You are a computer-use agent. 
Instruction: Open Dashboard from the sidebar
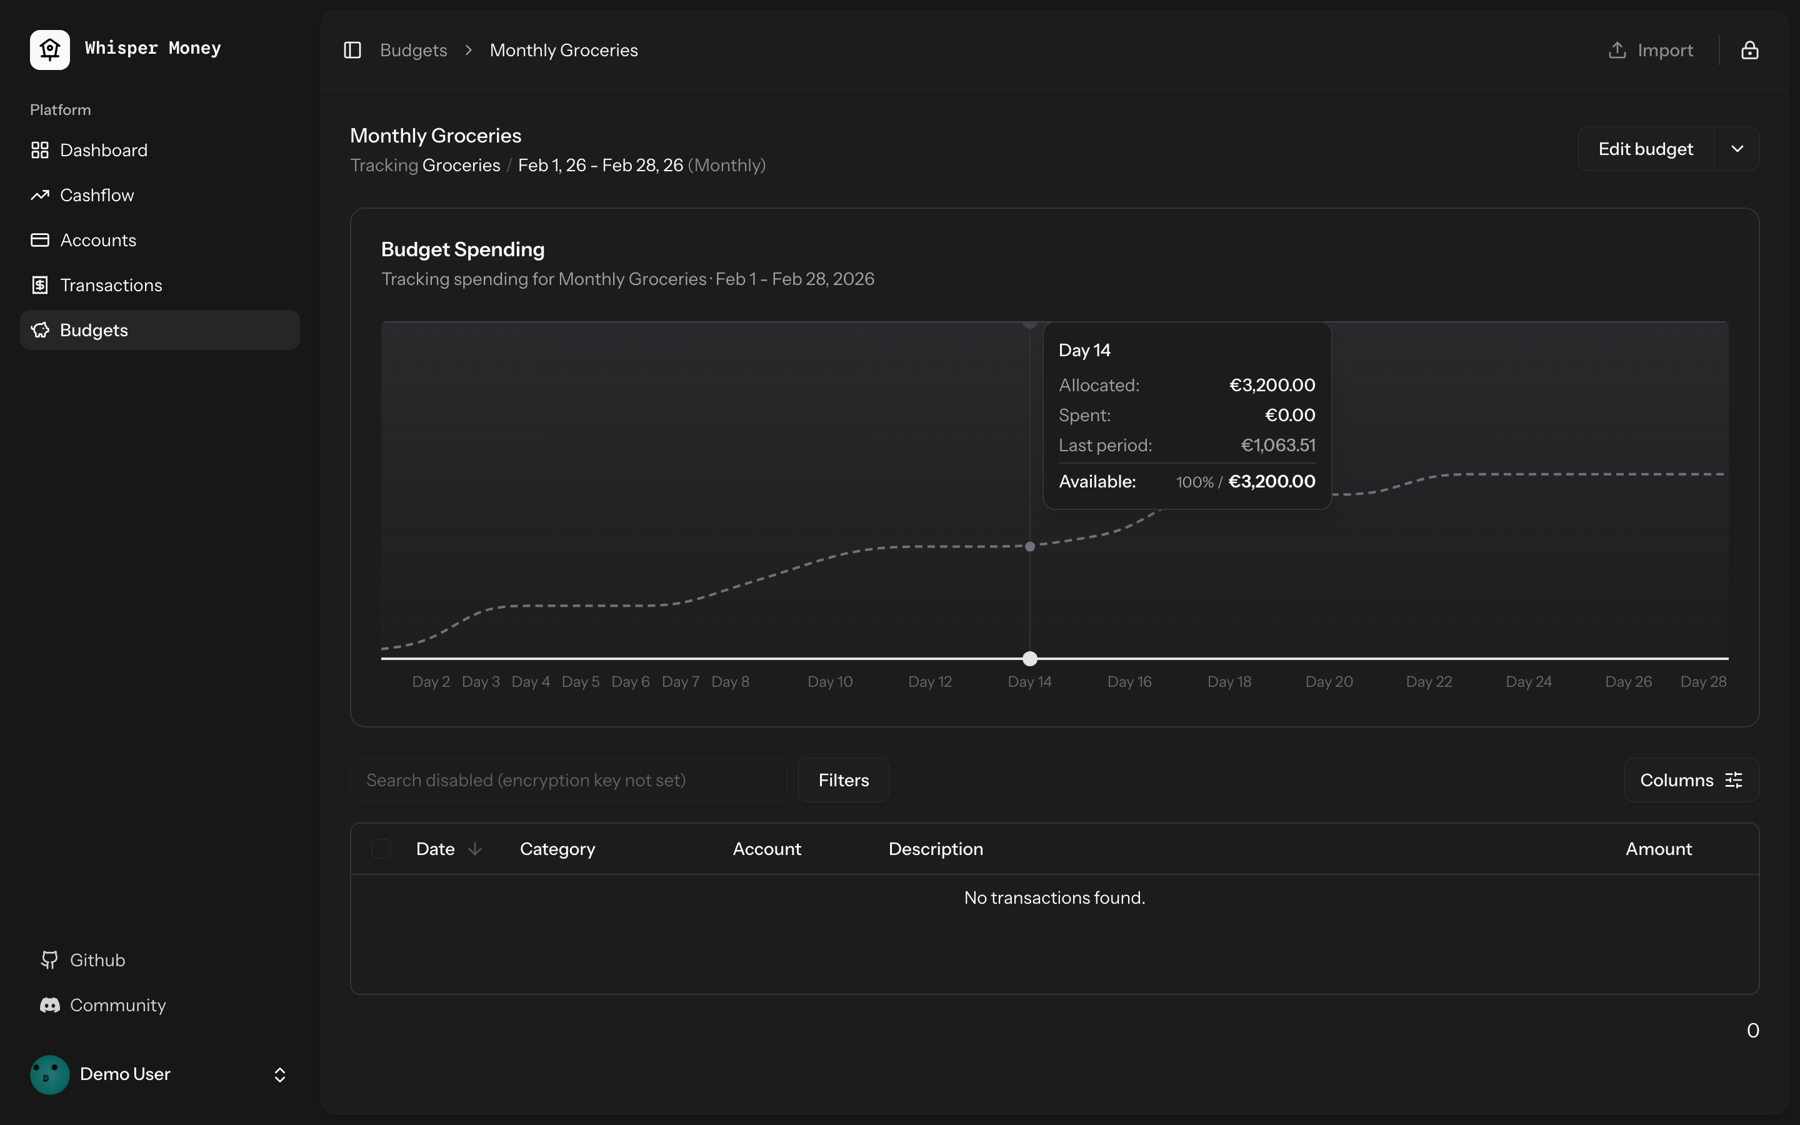tap(160, 150)
